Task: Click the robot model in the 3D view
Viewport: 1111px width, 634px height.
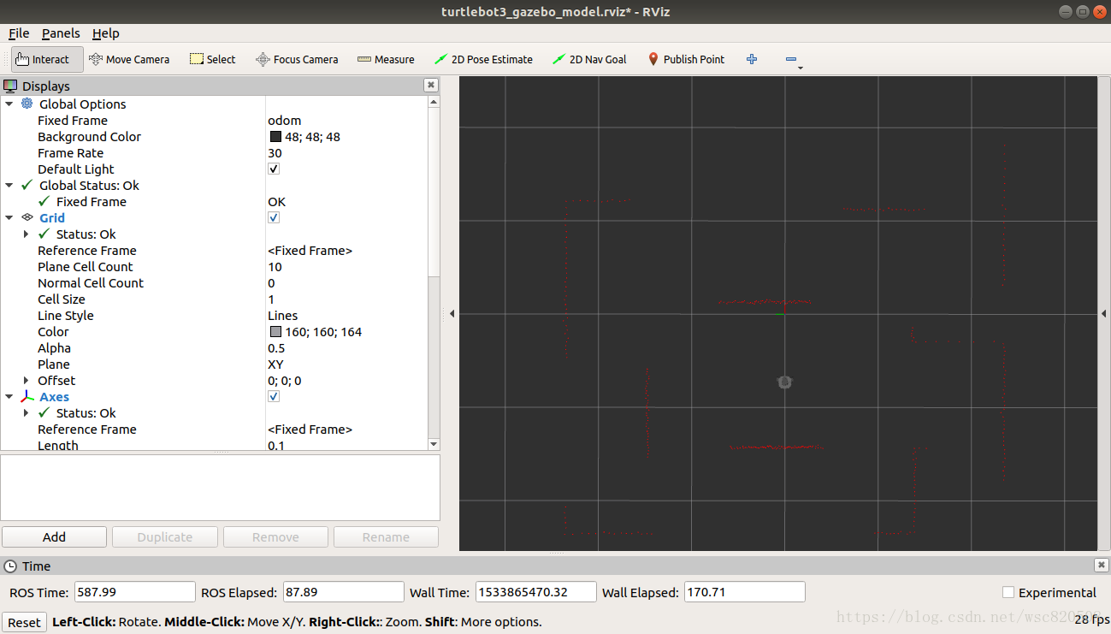Action: (x=785, y=382)
